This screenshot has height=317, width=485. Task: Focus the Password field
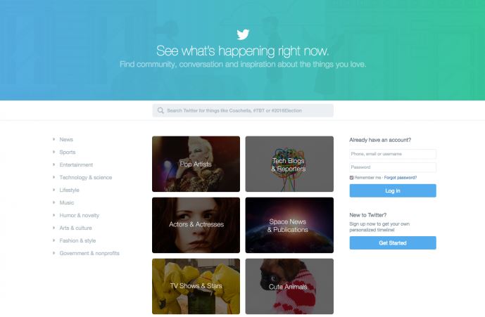(393, 167)
